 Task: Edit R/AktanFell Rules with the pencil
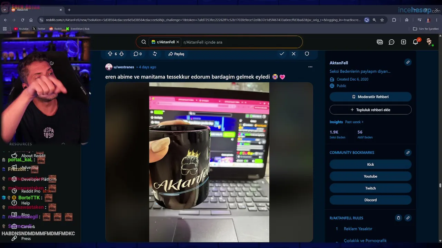click(408, 218)
